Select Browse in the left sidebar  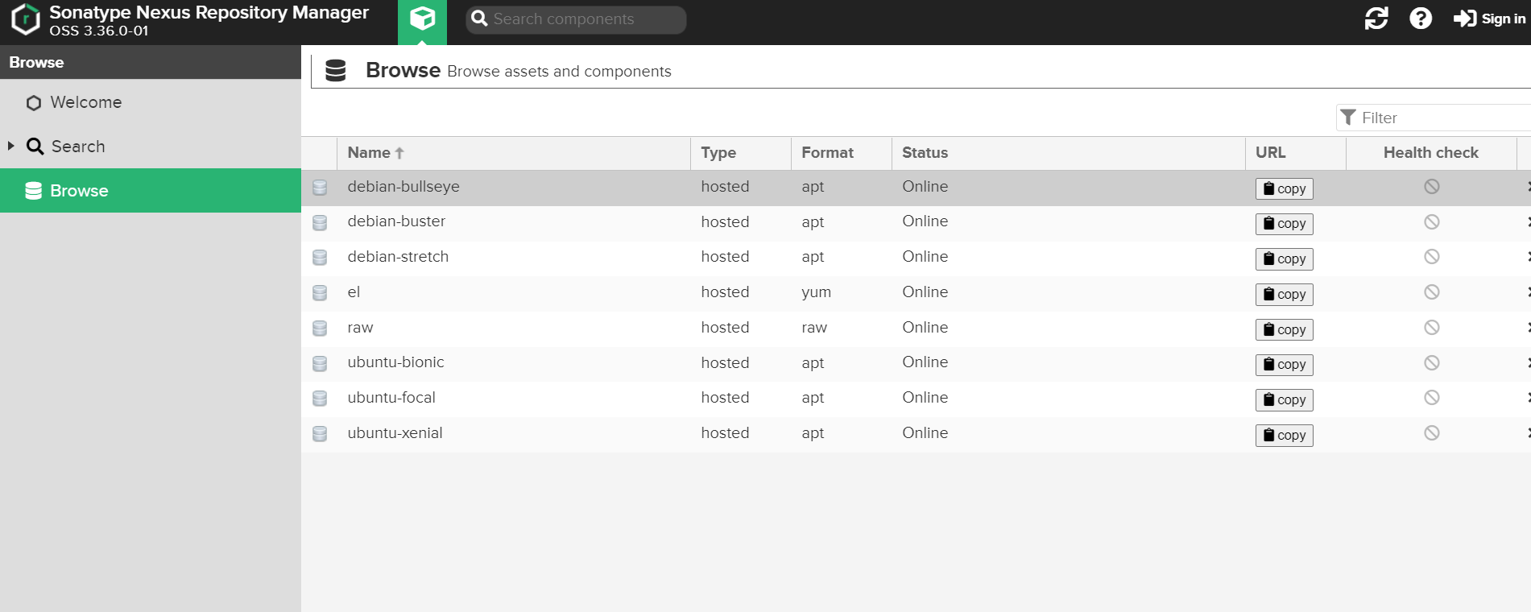pos(79,191)
